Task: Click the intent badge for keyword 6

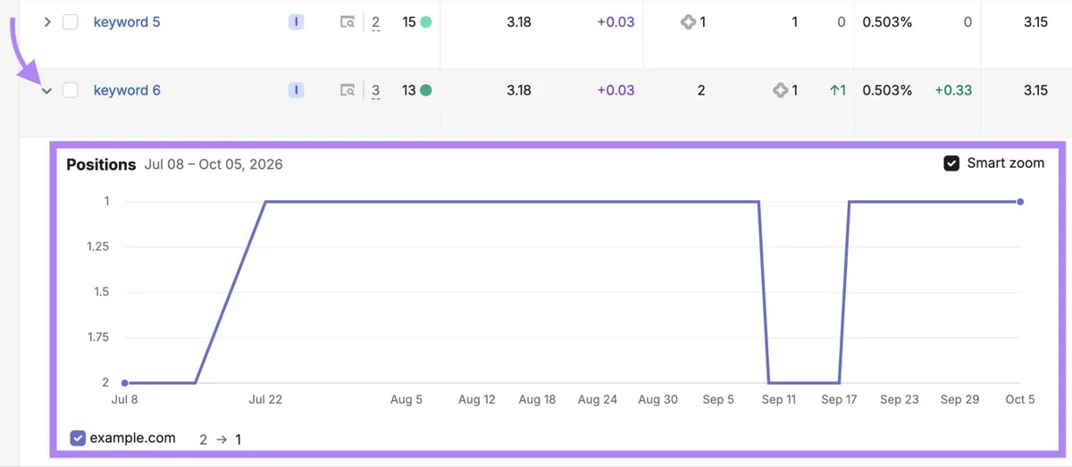Action: [297, 90]
